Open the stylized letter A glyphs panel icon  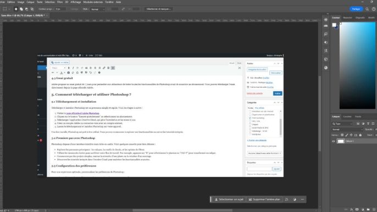(326, 51)
